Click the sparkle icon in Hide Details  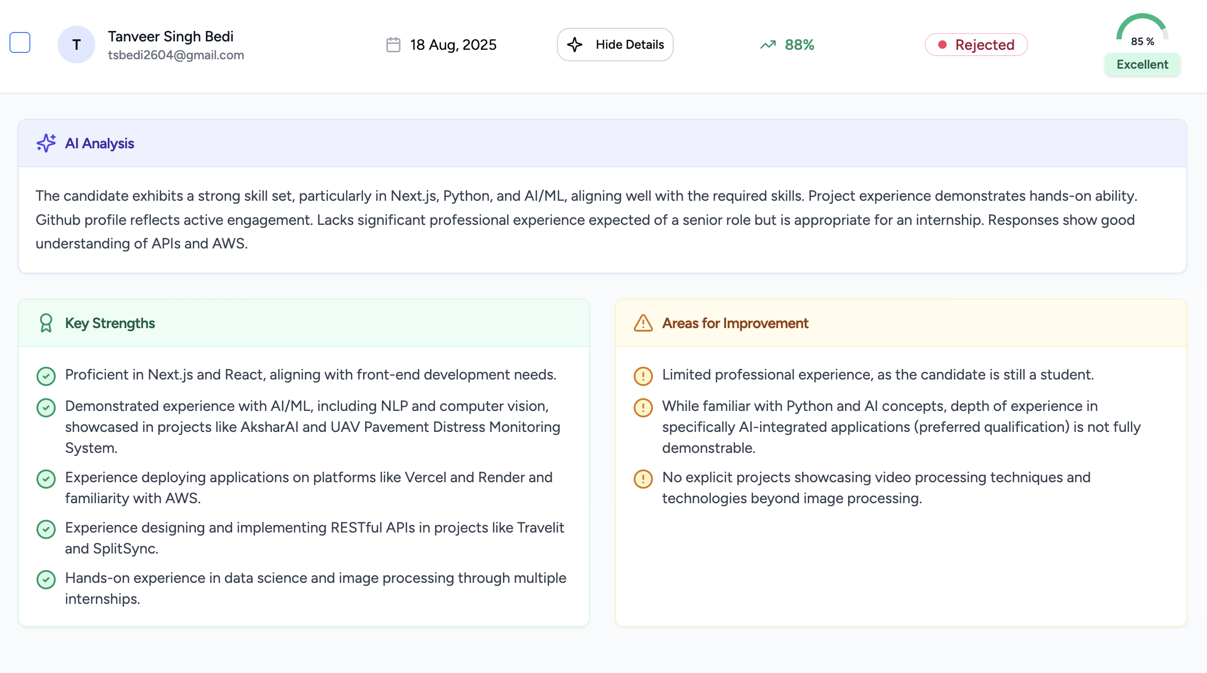(575, 45)
